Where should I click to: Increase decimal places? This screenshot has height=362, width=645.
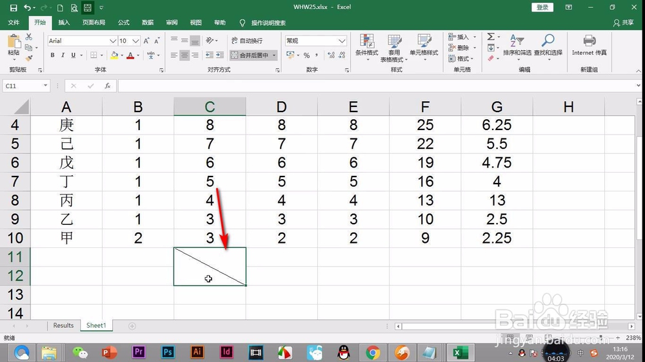(331, 55)
